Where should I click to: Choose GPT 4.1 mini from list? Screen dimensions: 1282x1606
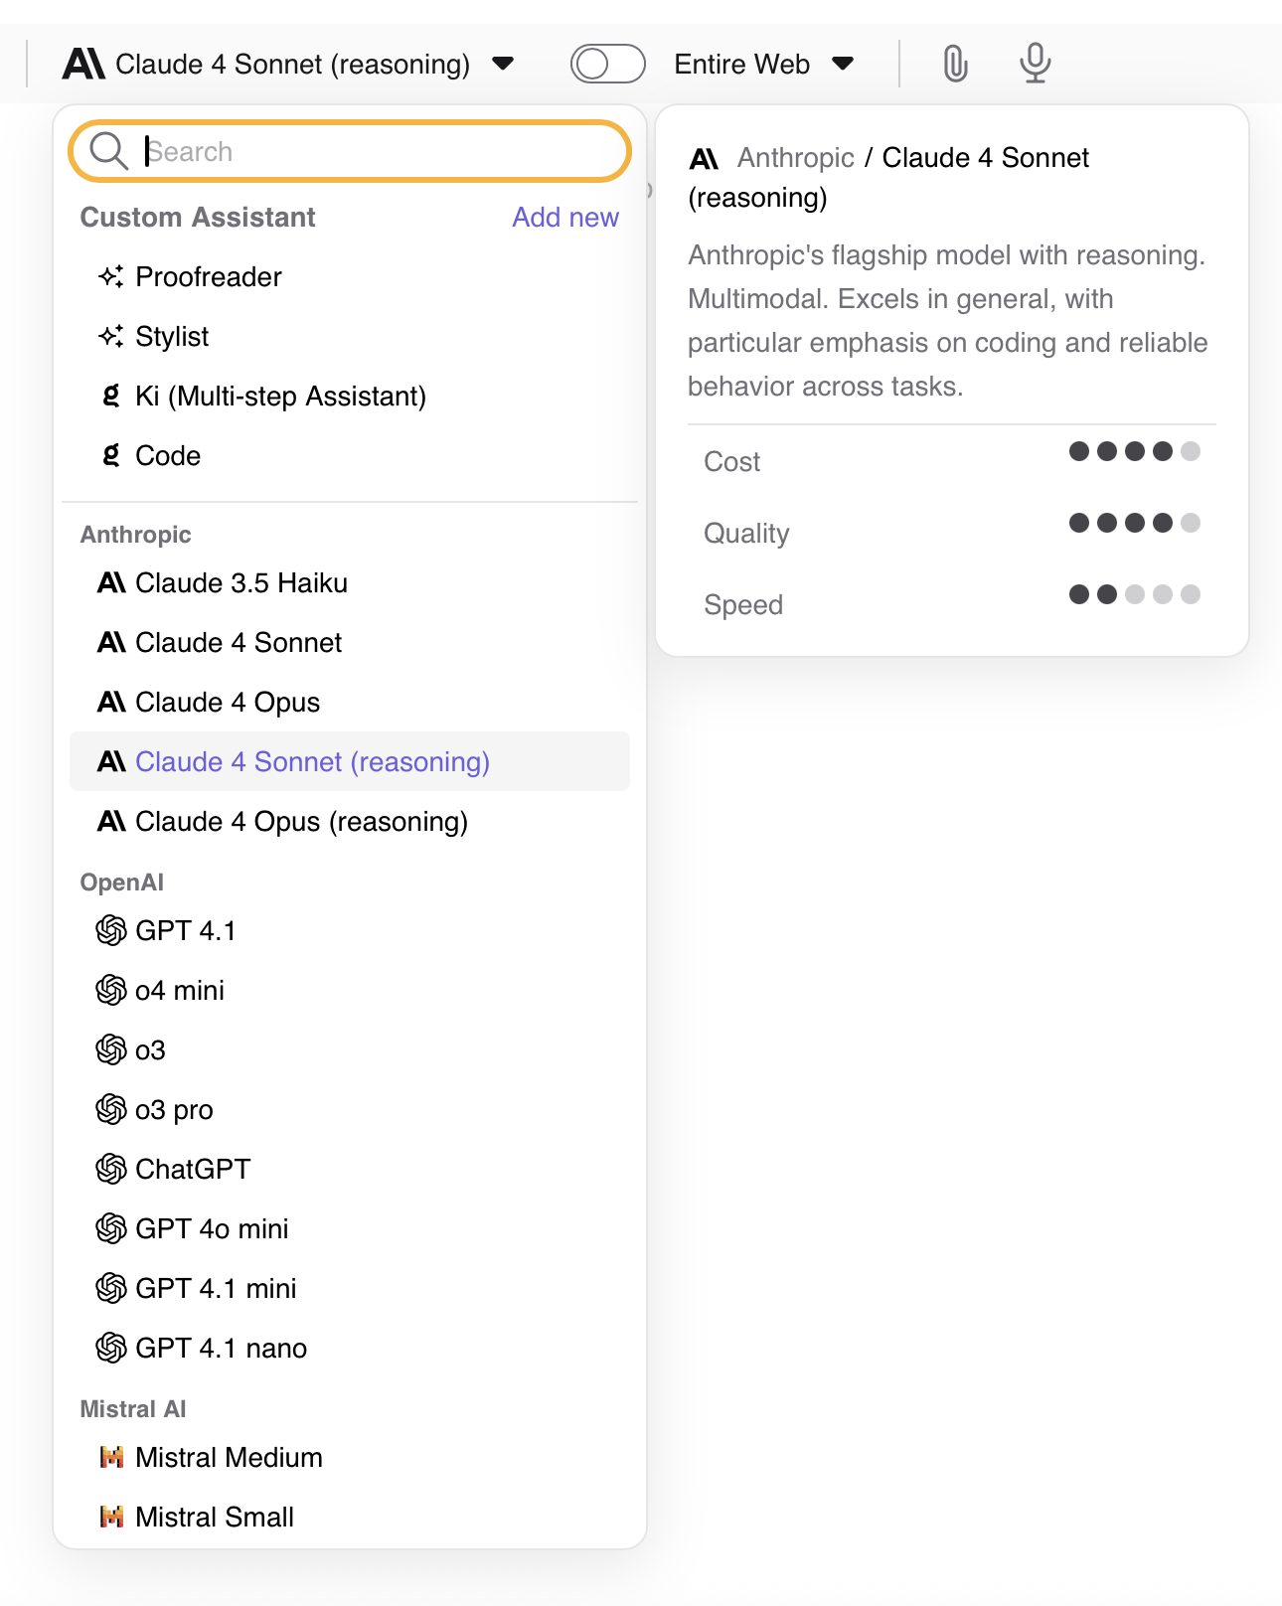pos(216,1289)
